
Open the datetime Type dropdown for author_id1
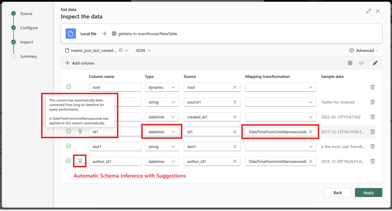pyautogui.click(x=162, y=161)
